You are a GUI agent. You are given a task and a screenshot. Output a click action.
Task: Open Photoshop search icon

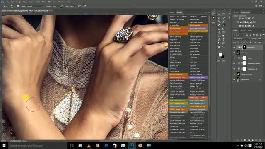tap(256, 6)
